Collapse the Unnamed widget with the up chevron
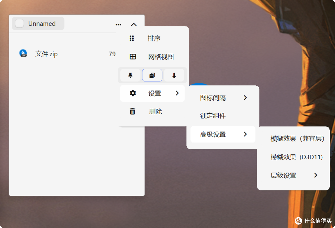This screenshot has width=335, height=228. [134, 25]
